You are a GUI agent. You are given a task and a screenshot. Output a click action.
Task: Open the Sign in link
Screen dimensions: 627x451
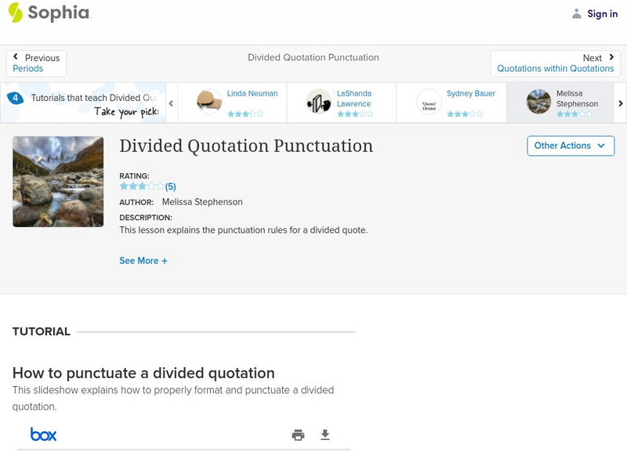(602, 14)
